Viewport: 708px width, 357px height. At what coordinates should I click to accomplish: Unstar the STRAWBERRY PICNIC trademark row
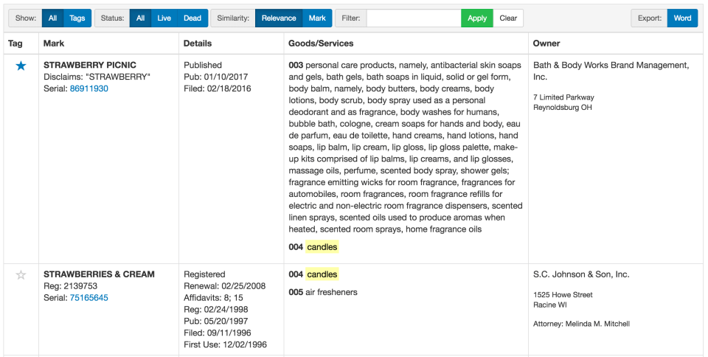point(21,66)
